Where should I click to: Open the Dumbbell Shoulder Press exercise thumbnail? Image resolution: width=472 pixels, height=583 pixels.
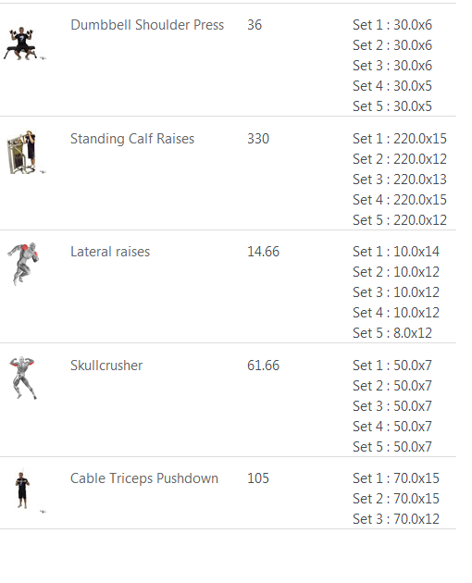click(x=21, y=43)
